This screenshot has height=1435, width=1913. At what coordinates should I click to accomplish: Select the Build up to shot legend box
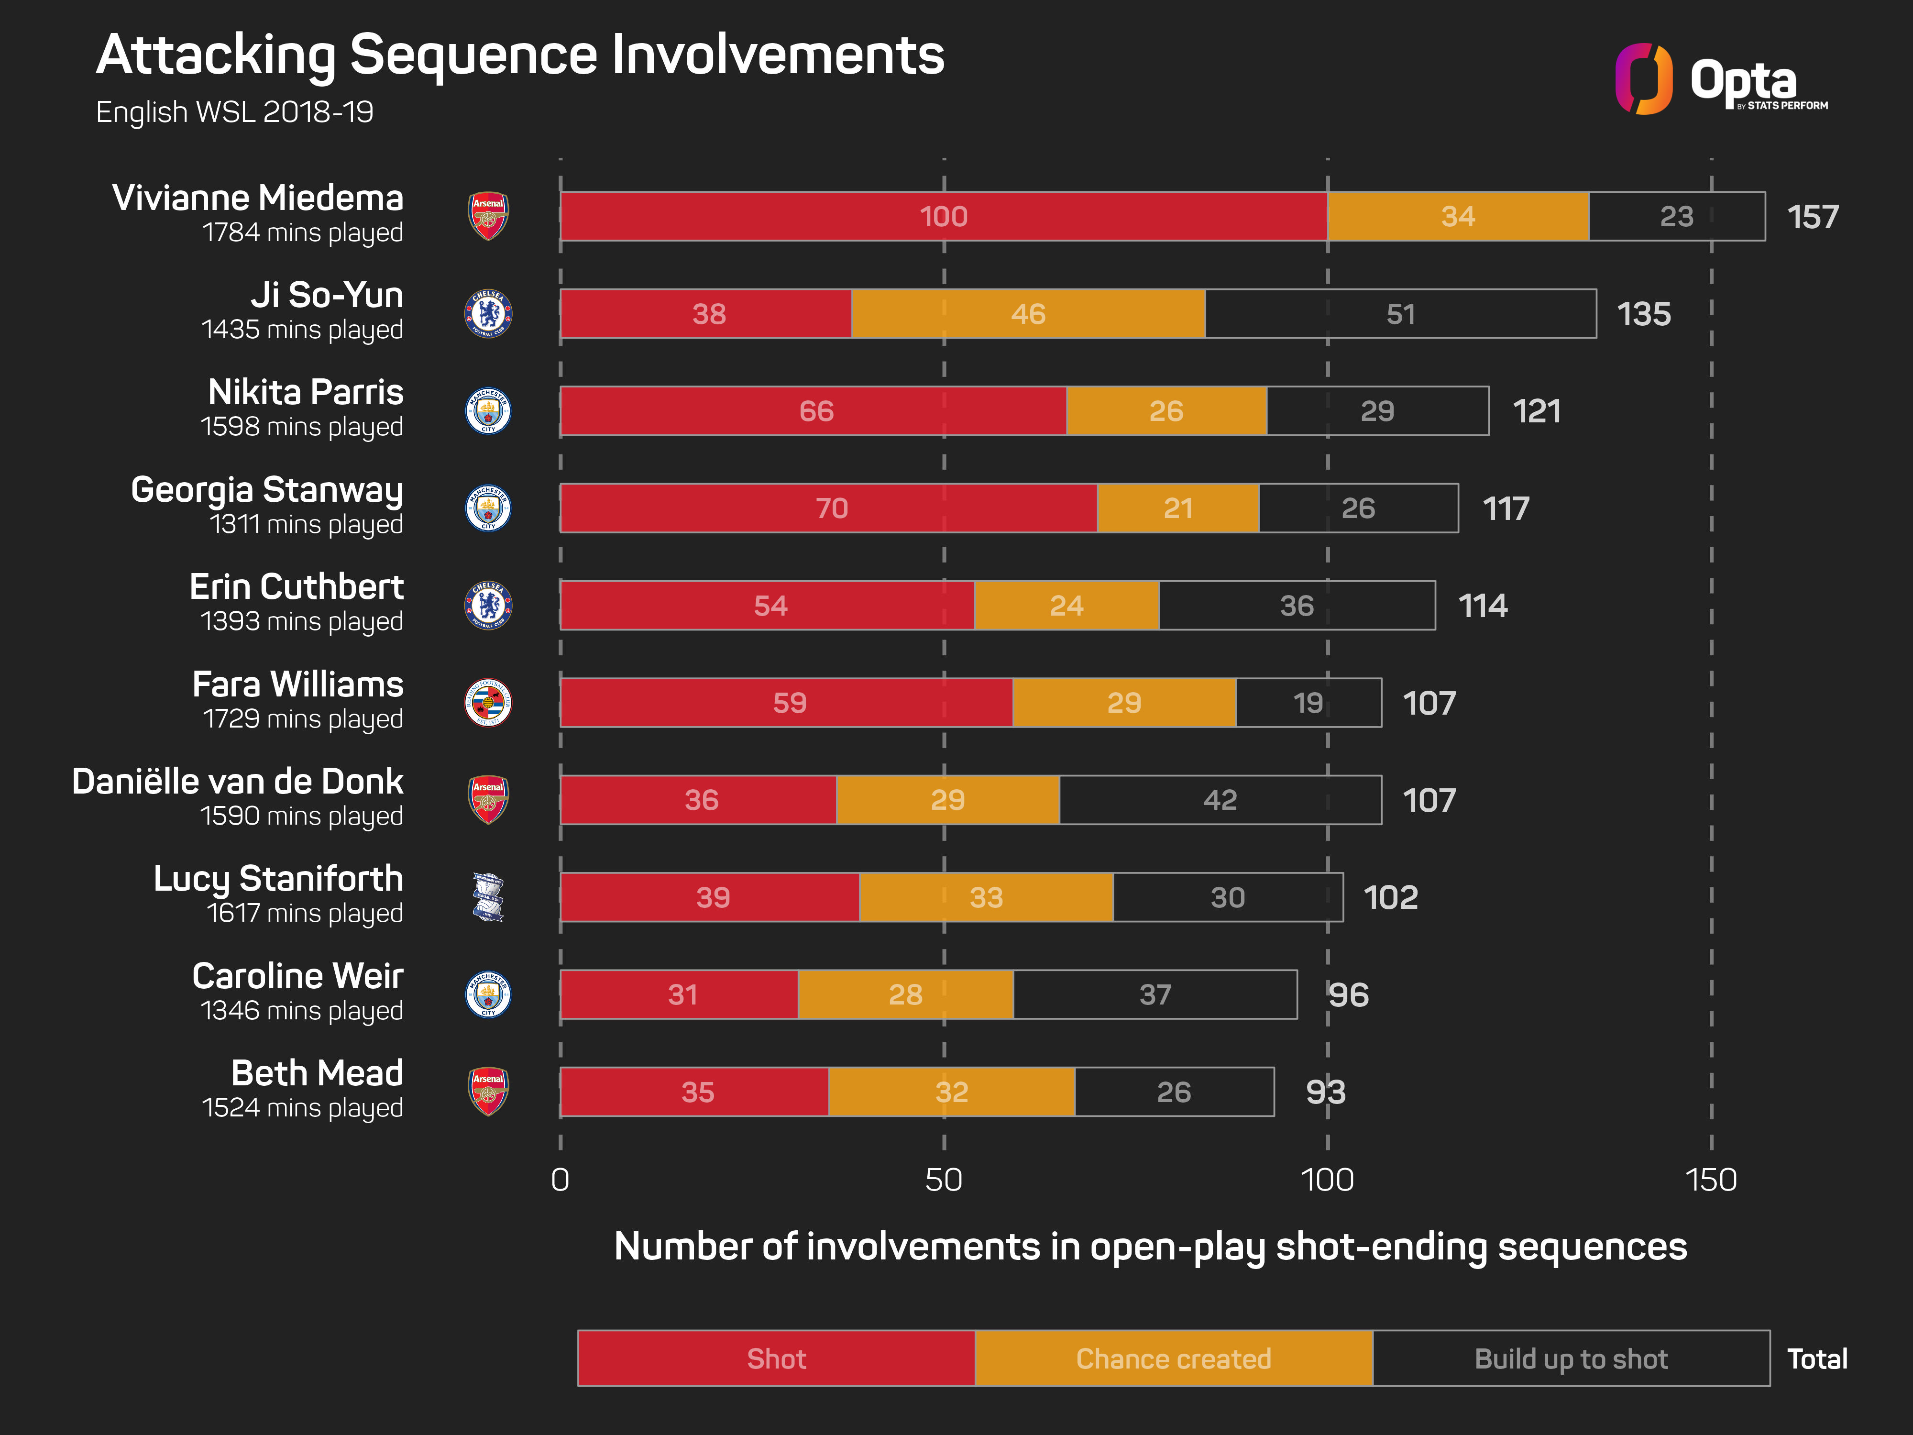click(x=1572, y=1358)
